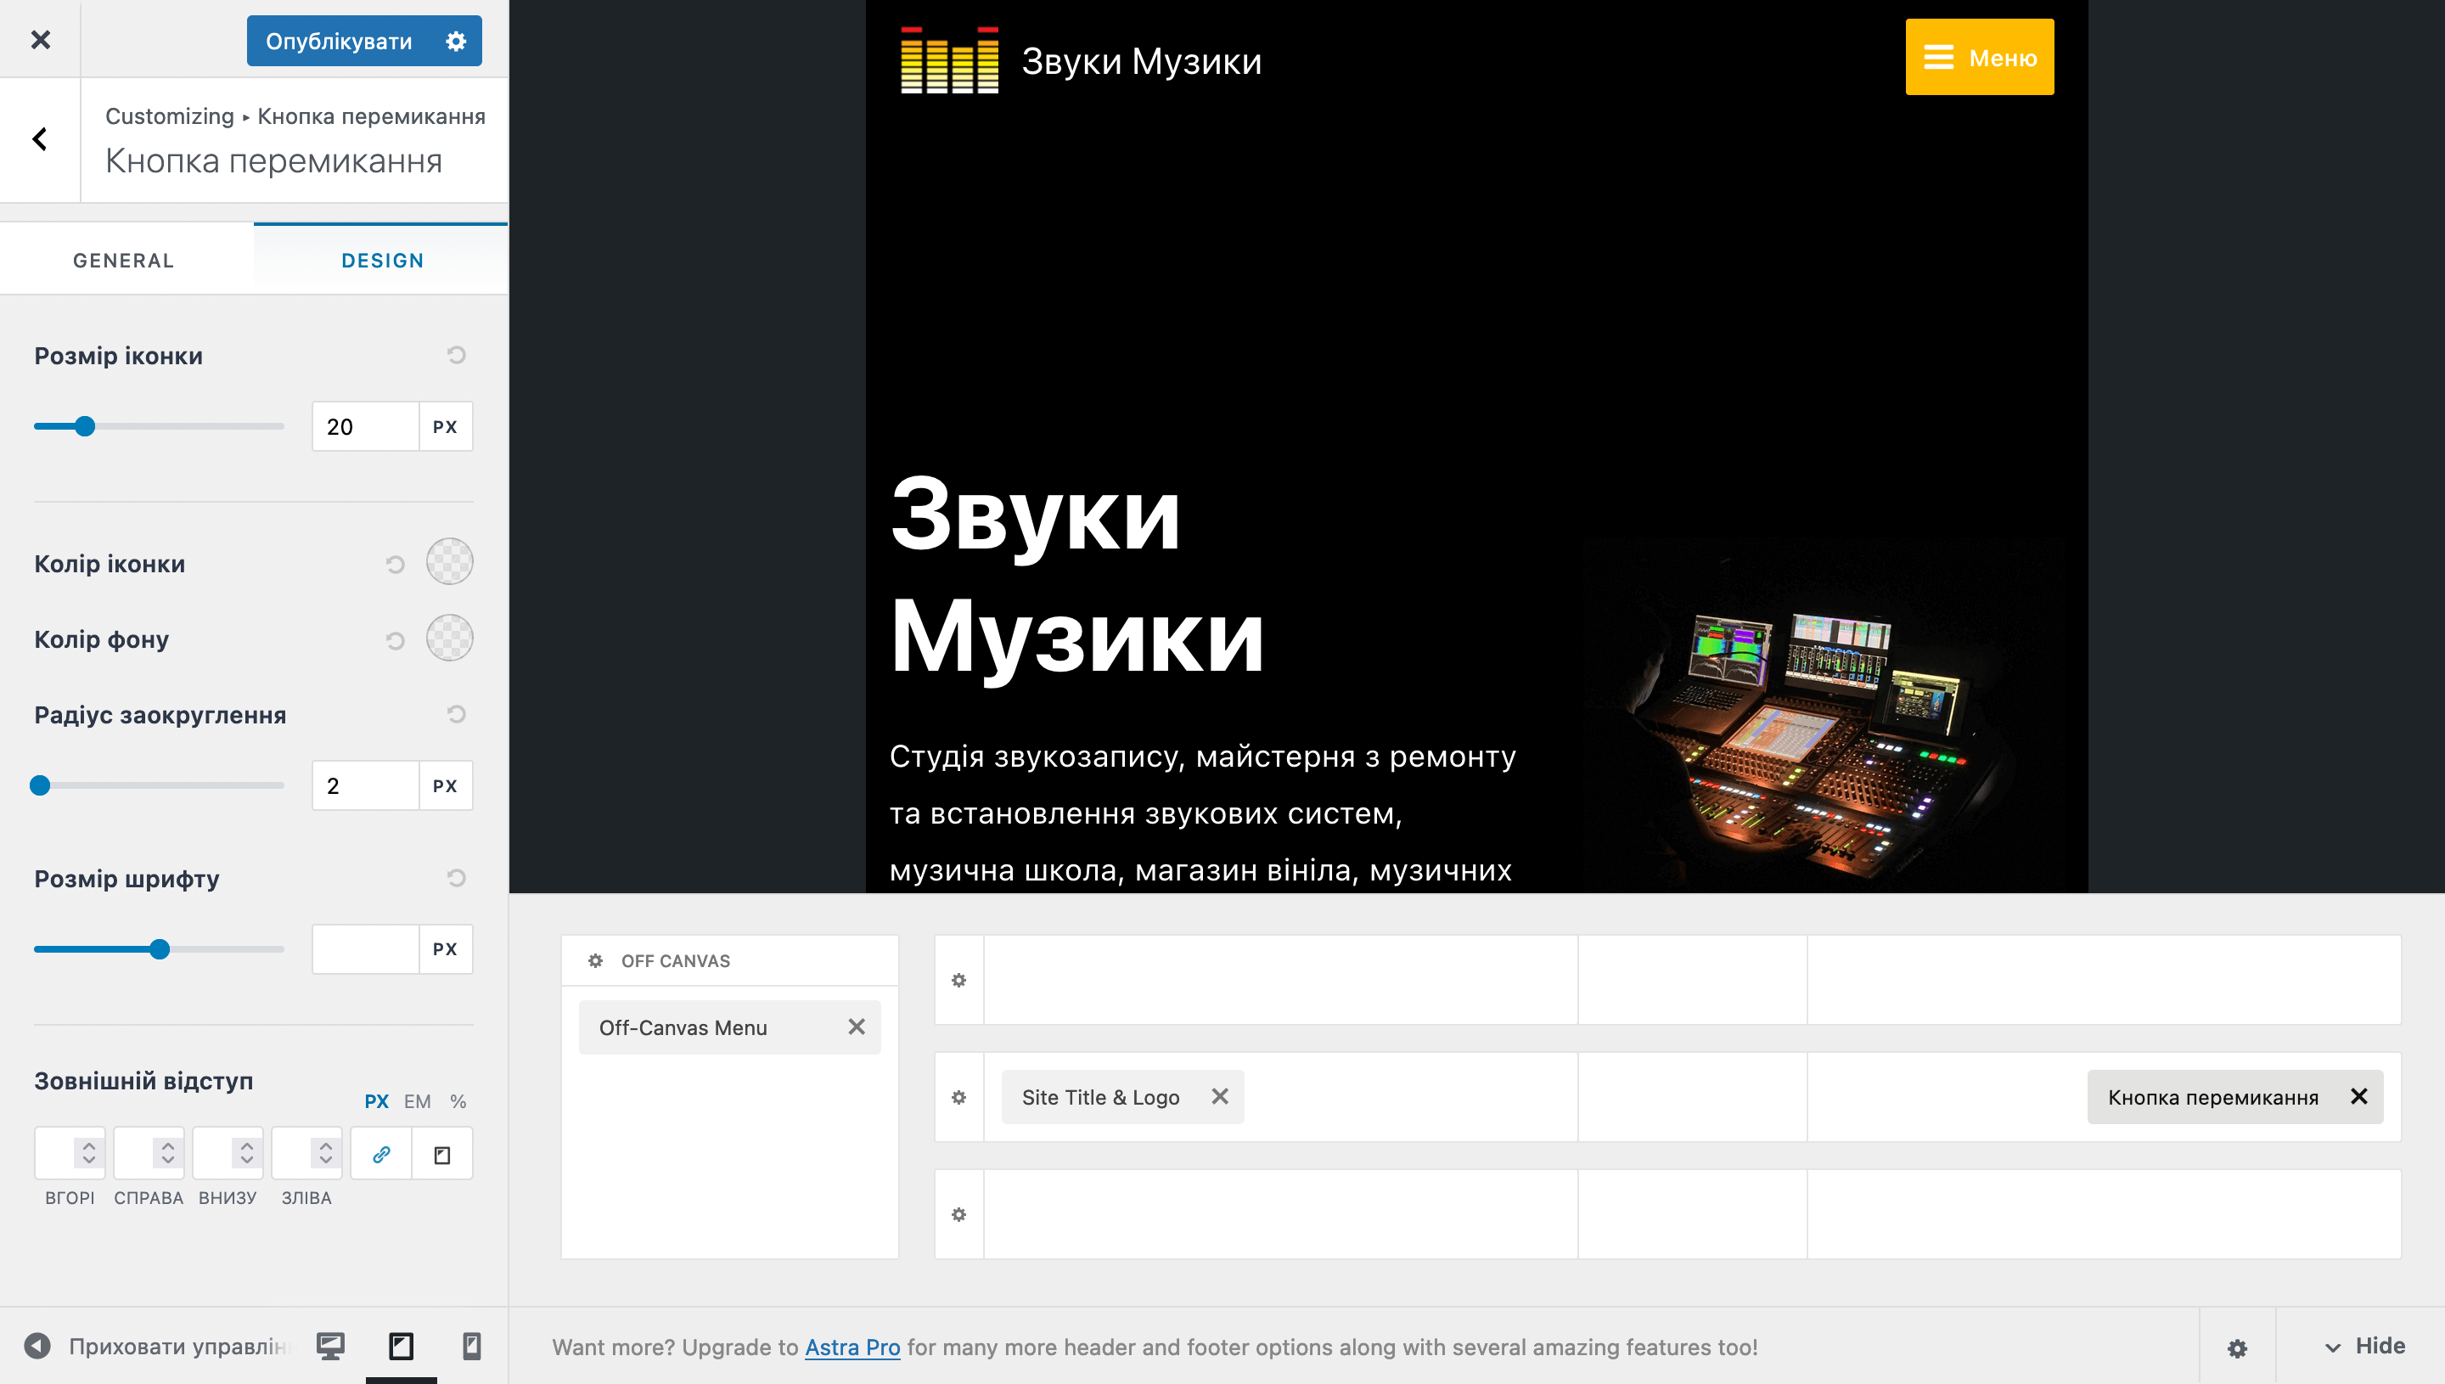Screen dimensions: 2445x1384
Task: Select % unit for Зовнішній відступ
Action: (x=458, y=1100)
